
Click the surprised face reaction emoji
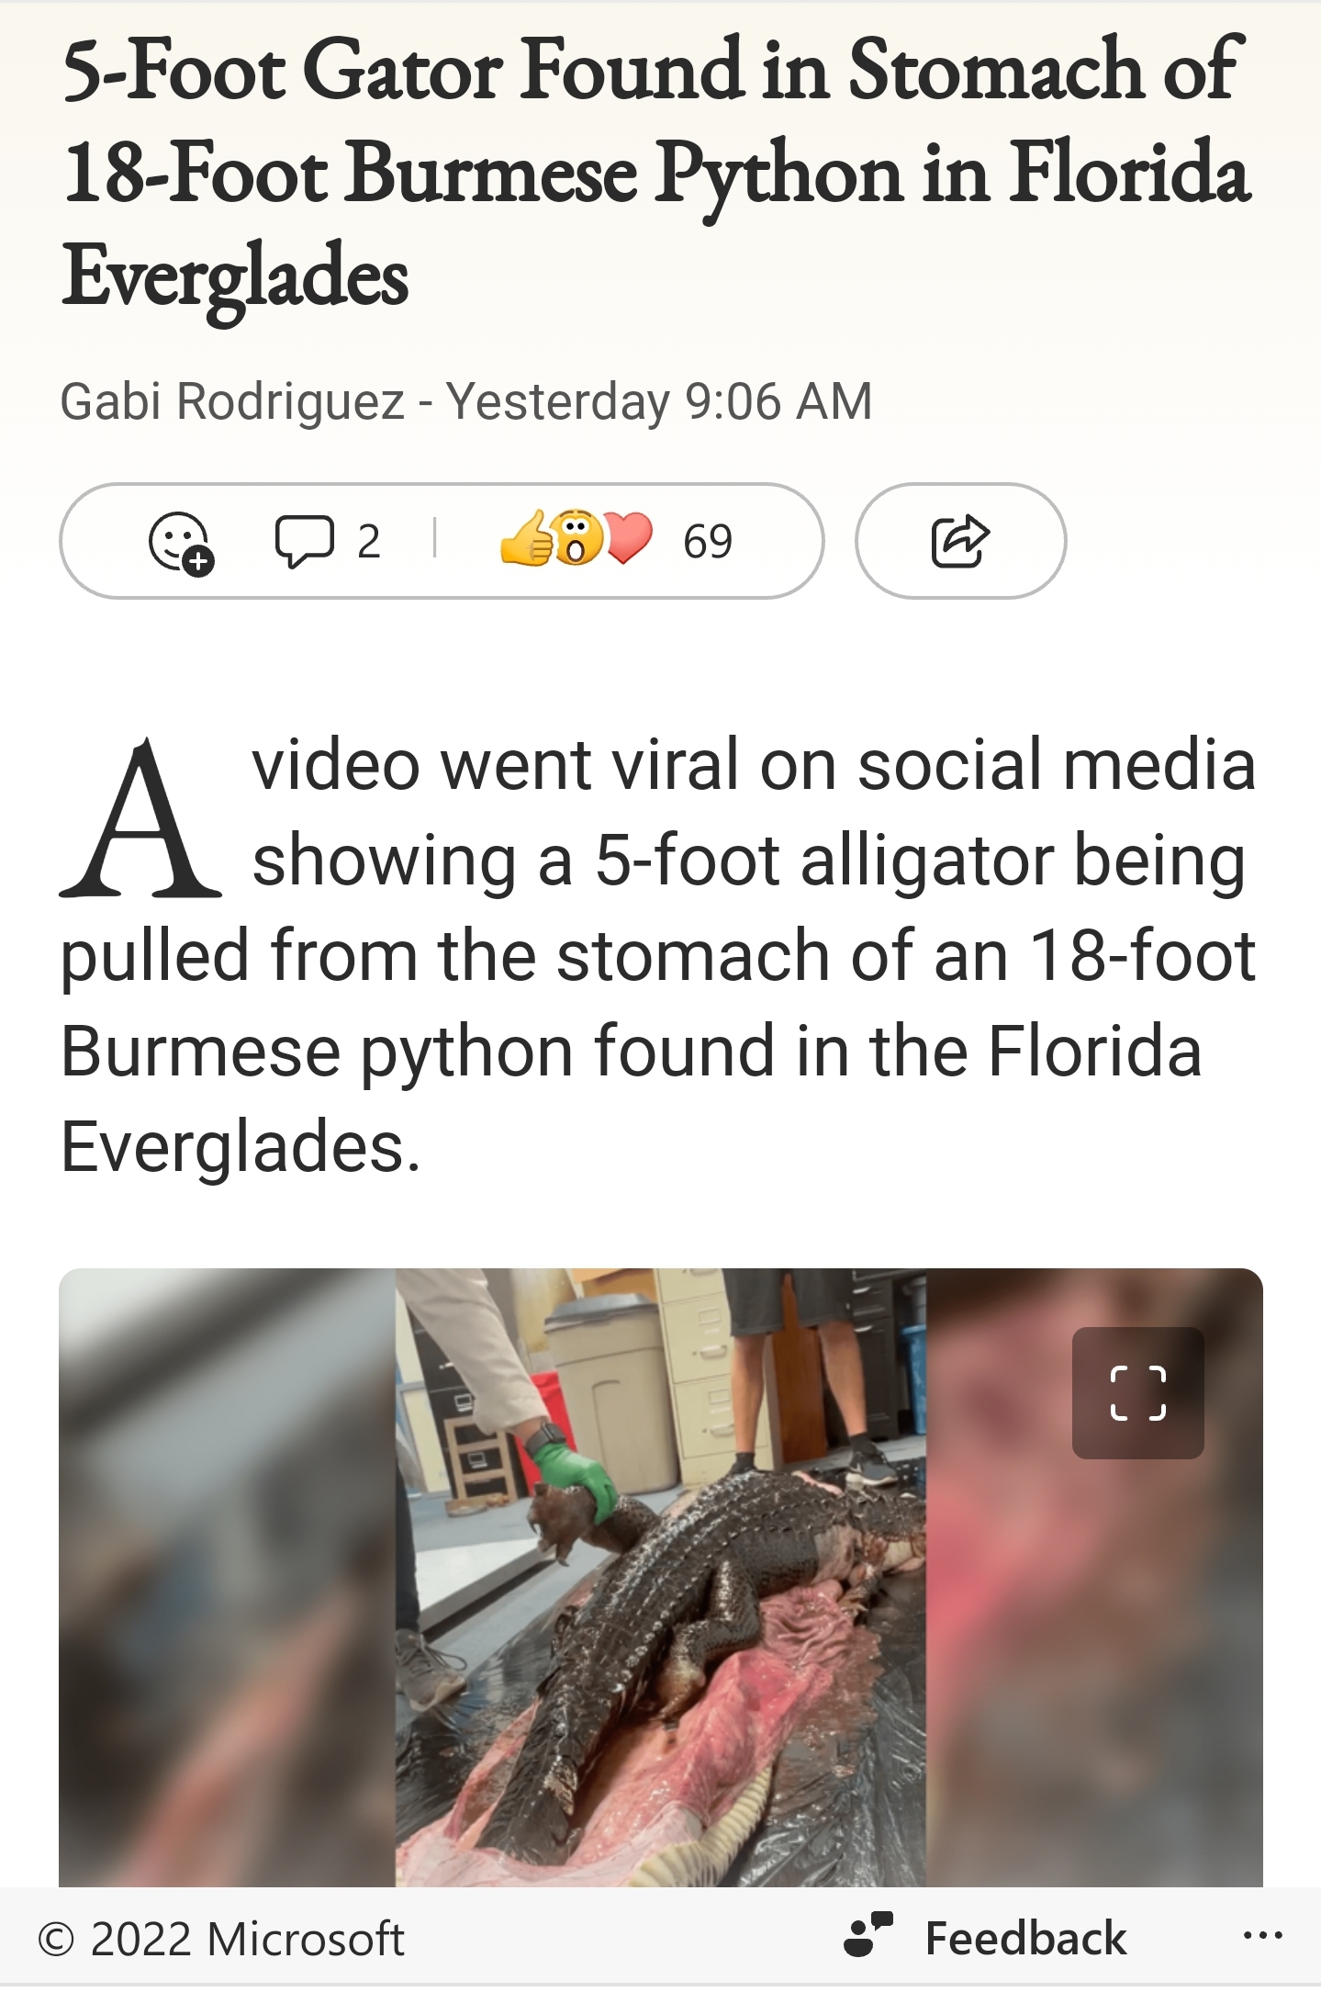coord(577,538)
